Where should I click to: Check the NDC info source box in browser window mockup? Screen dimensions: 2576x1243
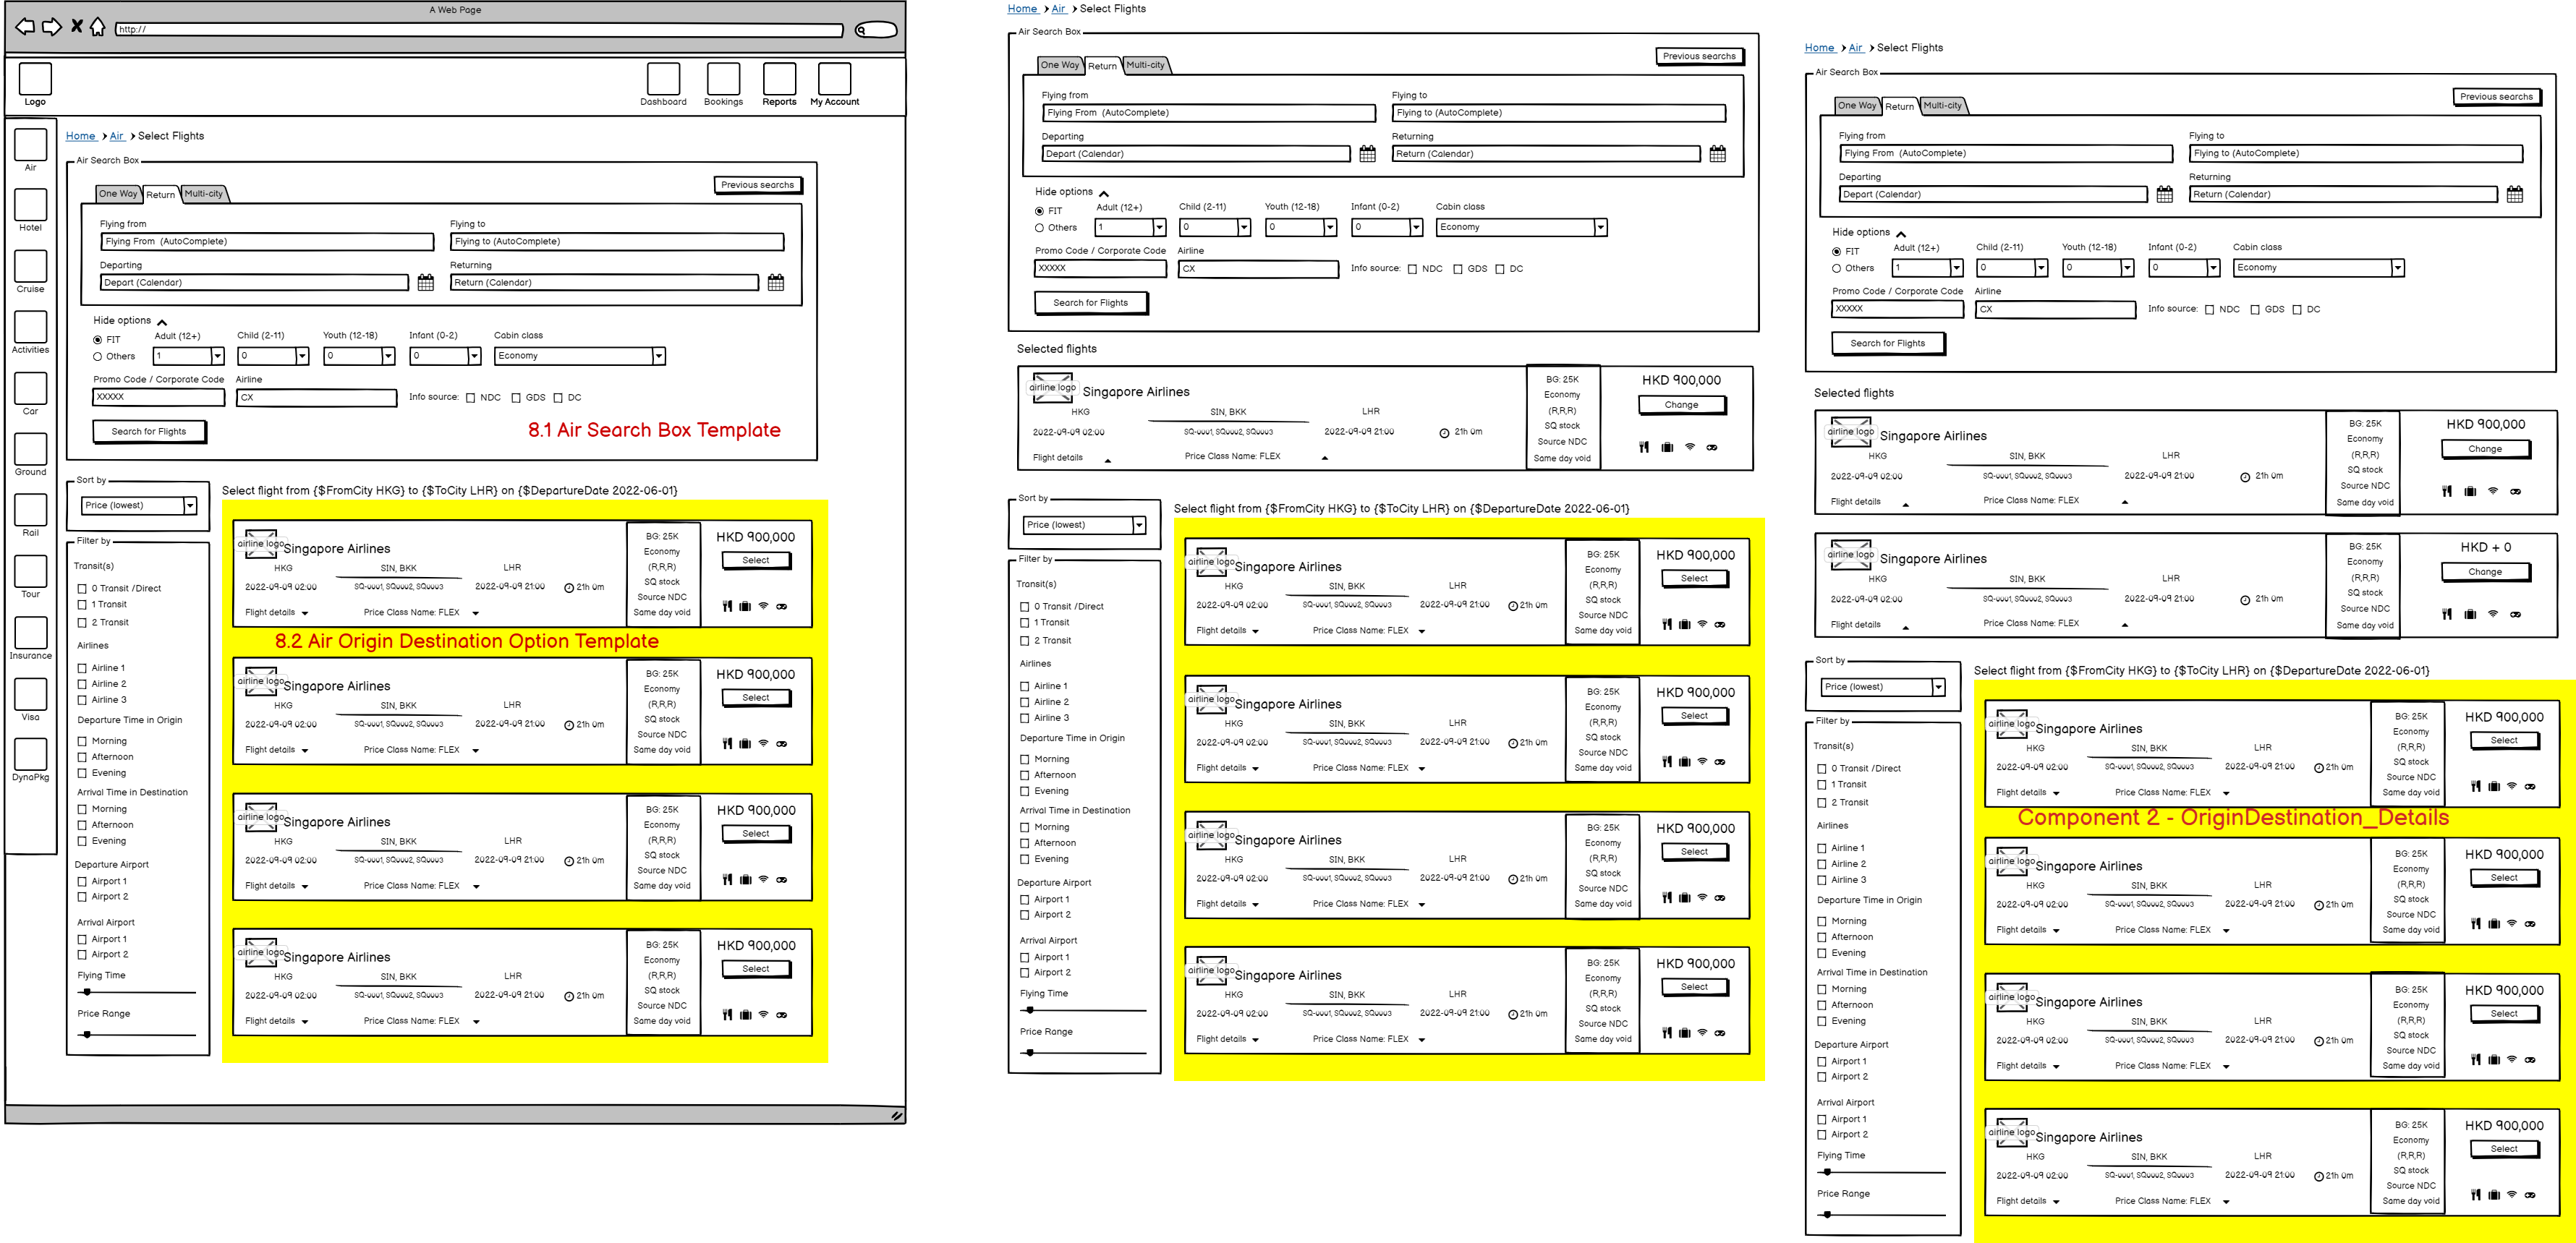click(470, 398)
